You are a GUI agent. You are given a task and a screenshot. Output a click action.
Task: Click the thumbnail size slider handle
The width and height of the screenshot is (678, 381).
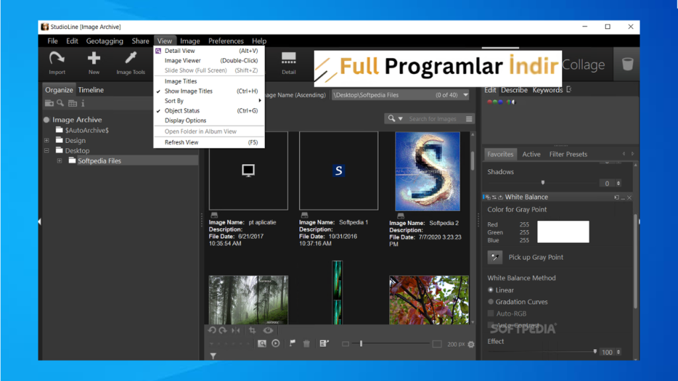(361, 343)
